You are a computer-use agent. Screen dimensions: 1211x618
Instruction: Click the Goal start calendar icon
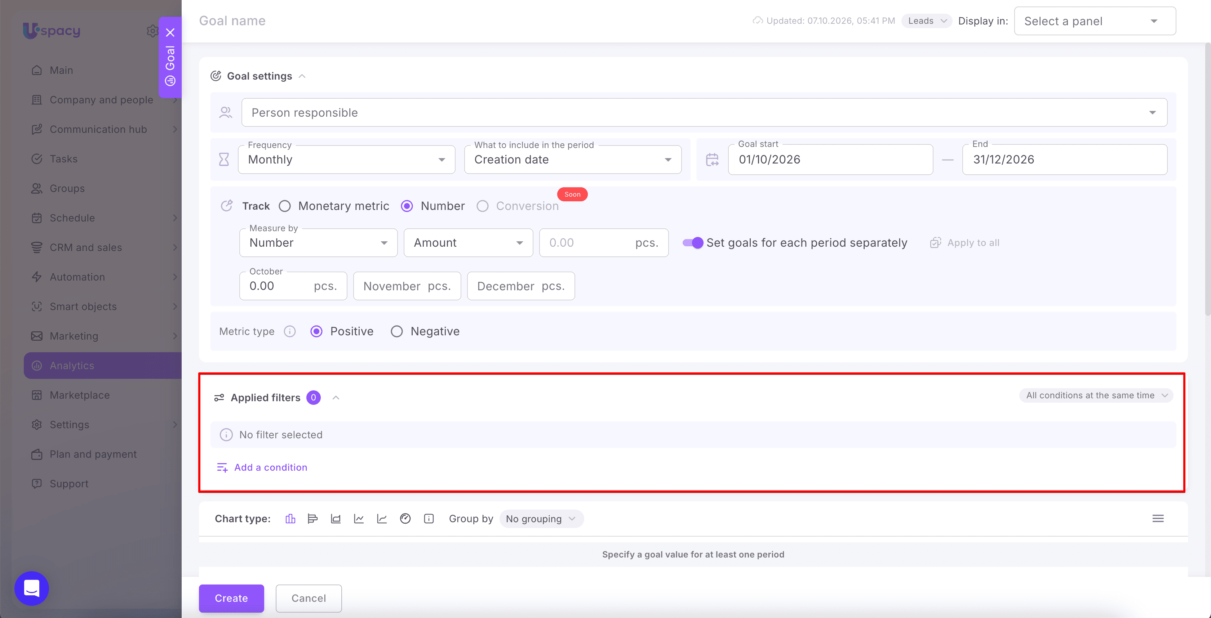[x=712, y=160]
